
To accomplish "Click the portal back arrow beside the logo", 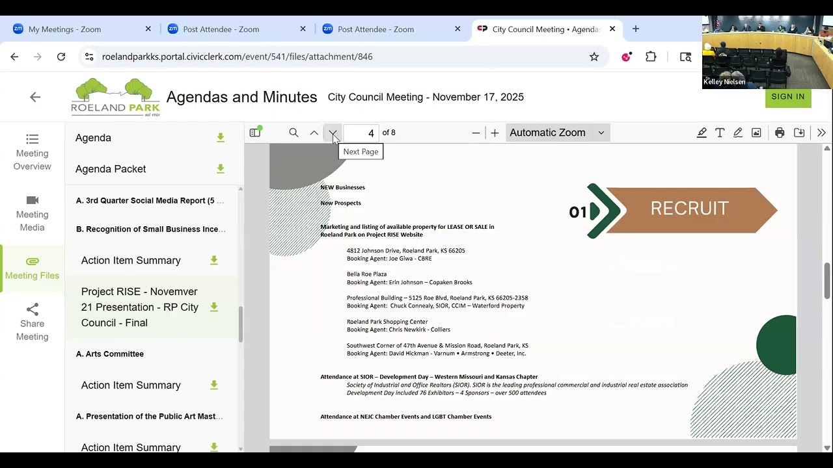I will 35,97.
